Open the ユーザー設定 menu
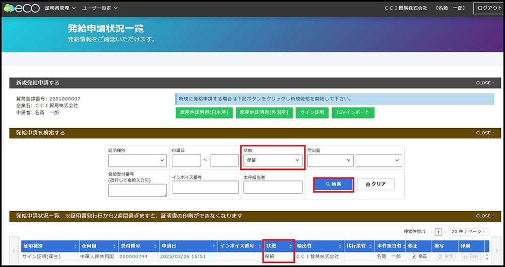The image size is (505, 267). [x=100, y=8]
